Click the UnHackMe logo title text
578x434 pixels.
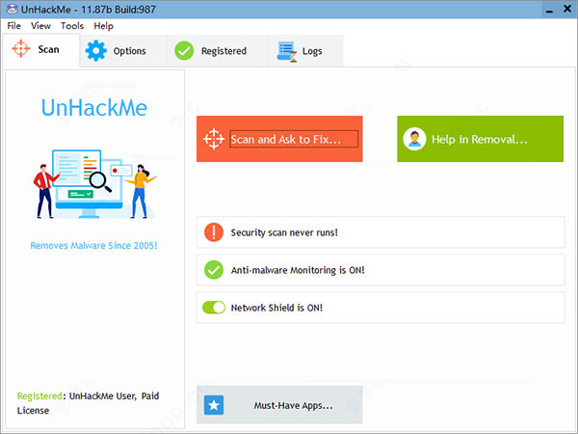[94, 108]
